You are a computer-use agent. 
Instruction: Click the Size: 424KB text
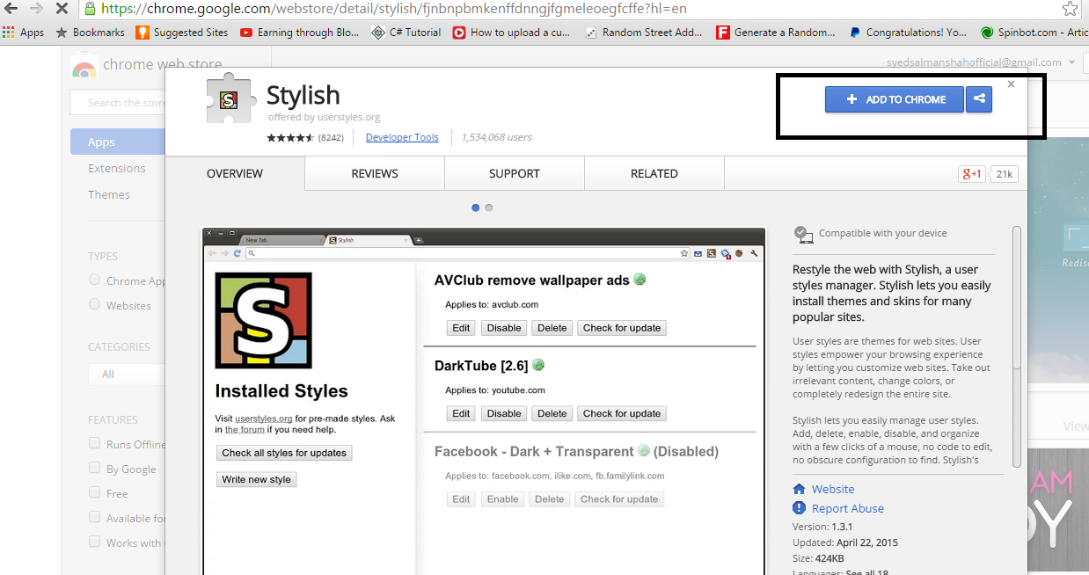click(818, 557)
